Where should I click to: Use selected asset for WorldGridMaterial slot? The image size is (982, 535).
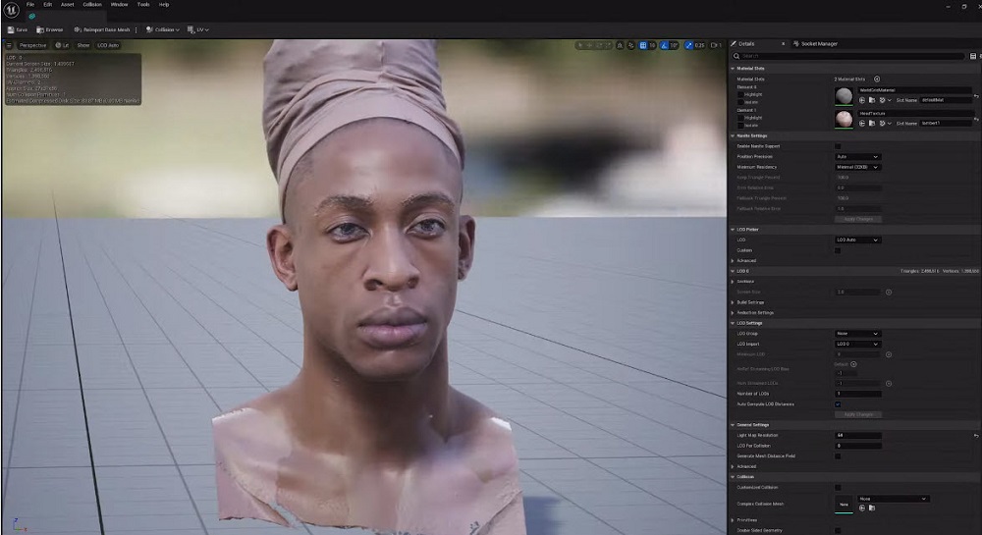pos(862,99)
